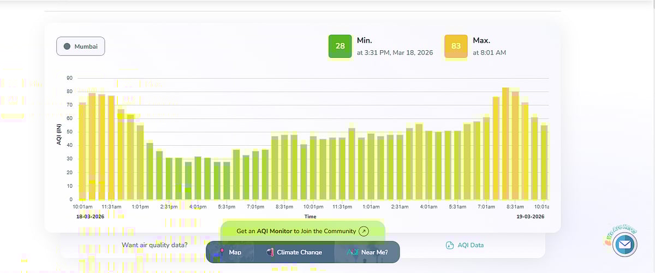Select the Near Me? tab

tap(374, 252)
